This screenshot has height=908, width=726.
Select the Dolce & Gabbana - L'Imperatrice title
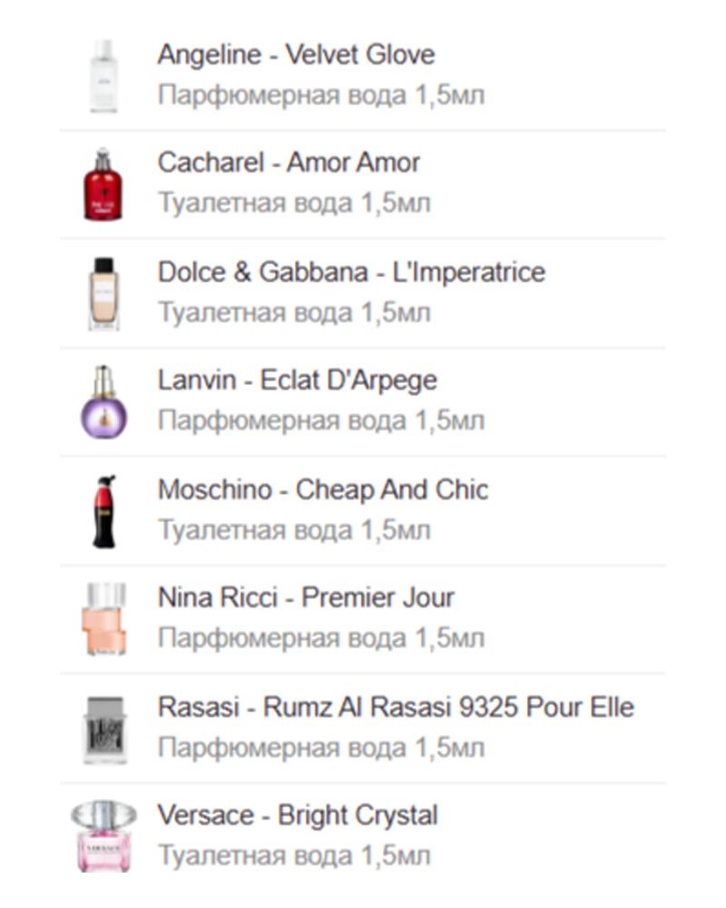pos(351,272)
